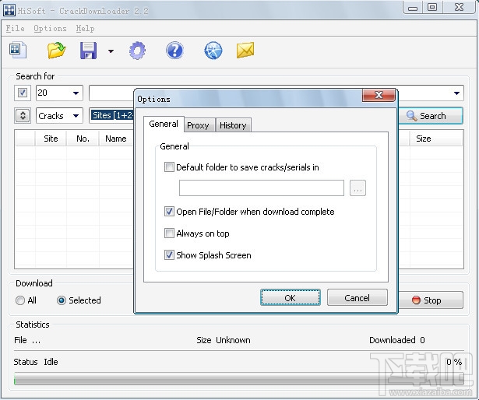Select the All download radio button

pos(20,300)
